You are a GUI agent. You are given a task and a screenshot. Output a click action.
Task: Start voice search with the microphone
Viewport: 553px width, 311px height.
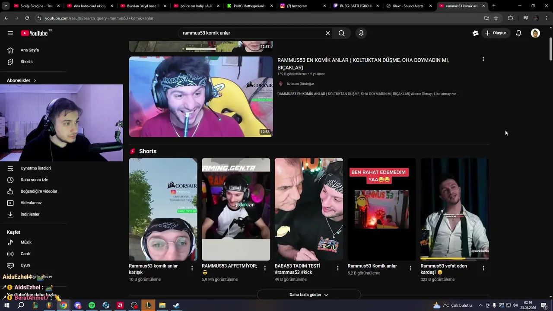361,33
